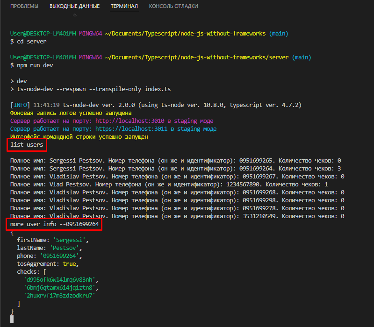Viewport: 374px width, 327px height.
Task: Click check id '2huxrvfi7m3zdzodkru7'
Action: tap(59, 296)
